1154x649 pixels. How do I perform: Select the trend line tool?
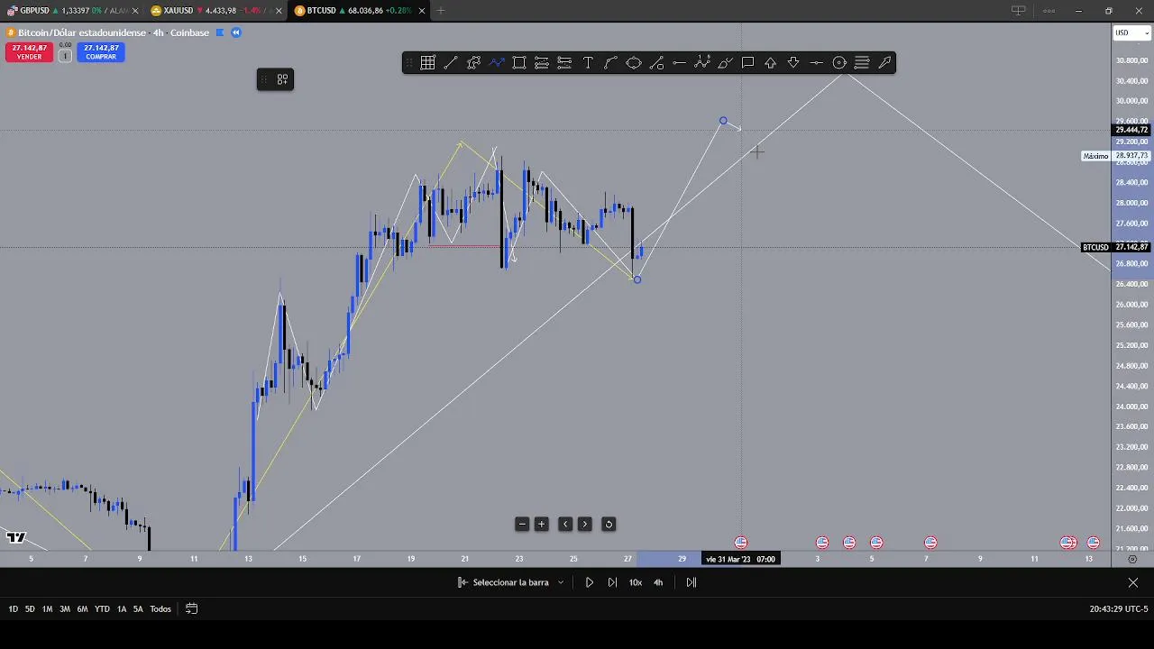click(451, 62)
